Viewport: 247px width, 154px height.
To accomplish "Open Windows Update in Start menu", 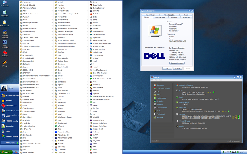I will coord(10,136).
